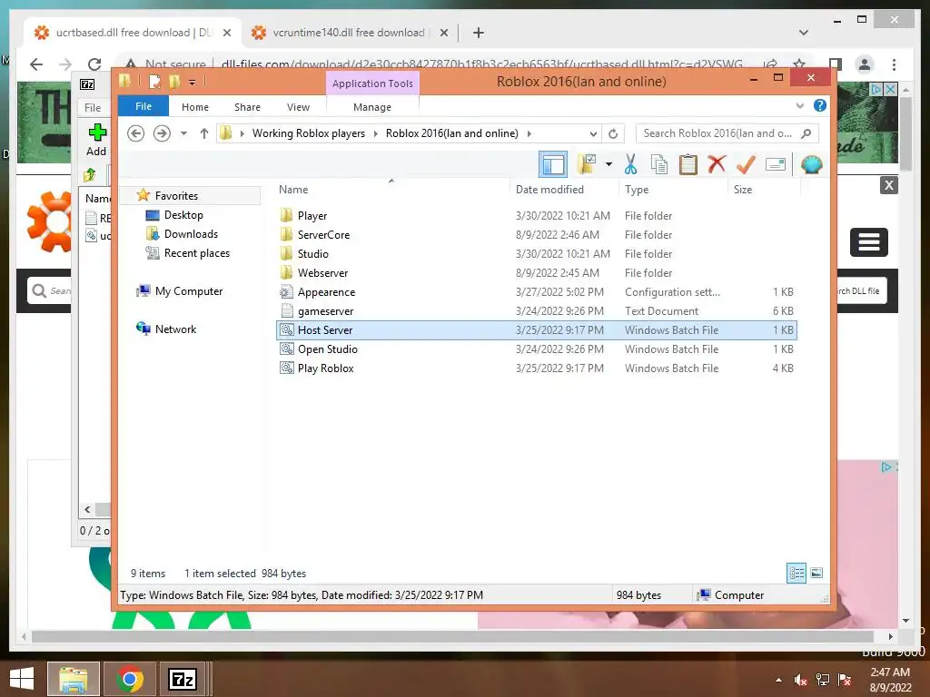The height and width of the screenshot is (697, 930).
Task: Click the email card toolbar icon
Action: (776, 164)
